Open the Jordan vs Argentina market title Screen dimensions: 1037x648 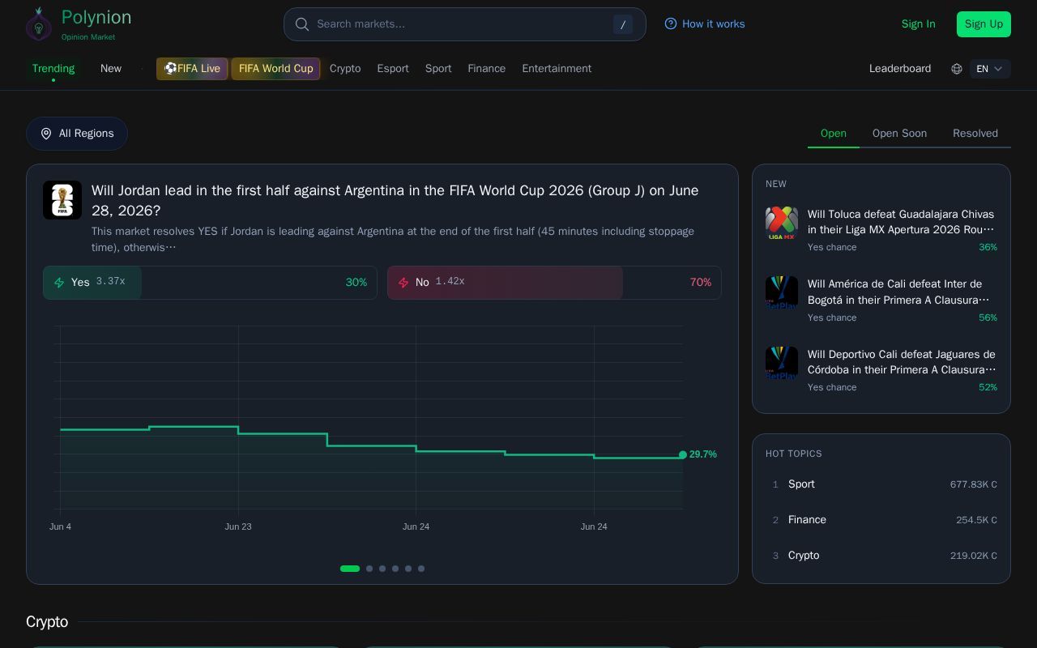click(395, 200)
